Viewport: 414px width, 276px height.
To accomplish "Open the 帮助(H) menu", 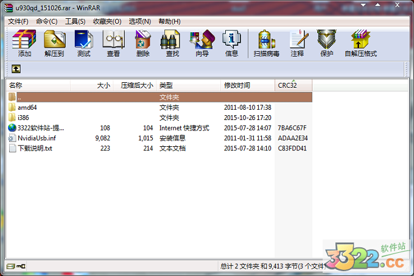I will pos(169,21).
